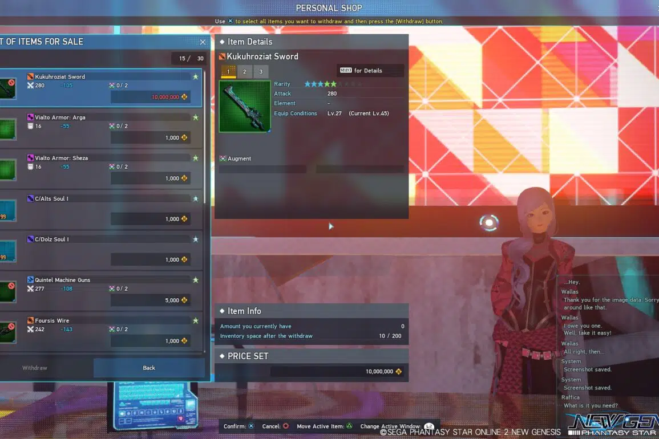Image resolution: width=659 pixels, height=439 pixels.
Task: Click the star icon on Vialto Armor: Arga row
Action: (x=196, y=117)
